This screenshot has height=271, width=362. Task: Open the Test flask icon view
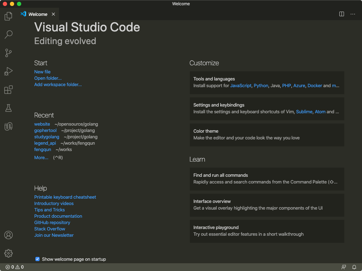8,108
